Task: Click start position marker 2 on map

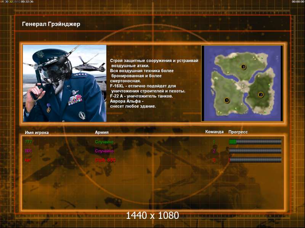Action: pyautogui.click(x=261, y=95)
